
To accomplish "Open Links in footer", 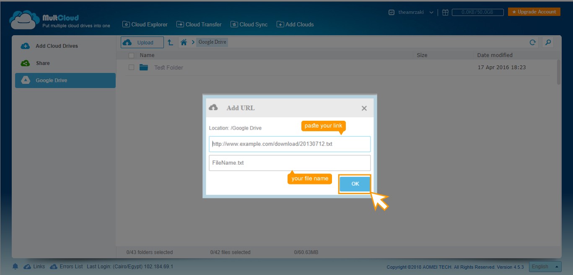I will (34, 266).
